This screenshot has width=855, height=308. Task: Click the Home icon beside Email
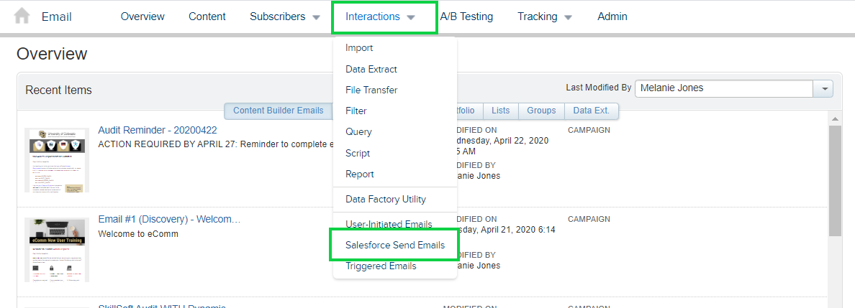(x=22, y=16)
